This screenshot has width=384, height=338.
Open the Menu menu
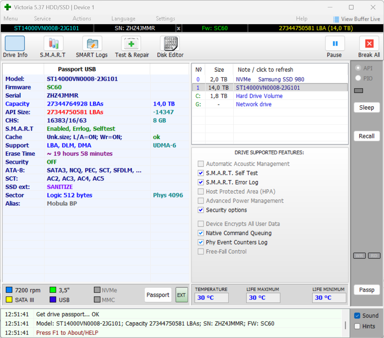click(x=11, y=19)
